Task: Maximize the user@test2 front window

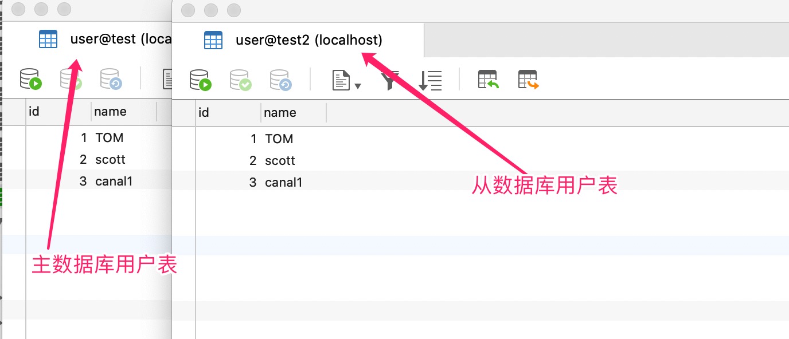Action: tap(234, 10)
